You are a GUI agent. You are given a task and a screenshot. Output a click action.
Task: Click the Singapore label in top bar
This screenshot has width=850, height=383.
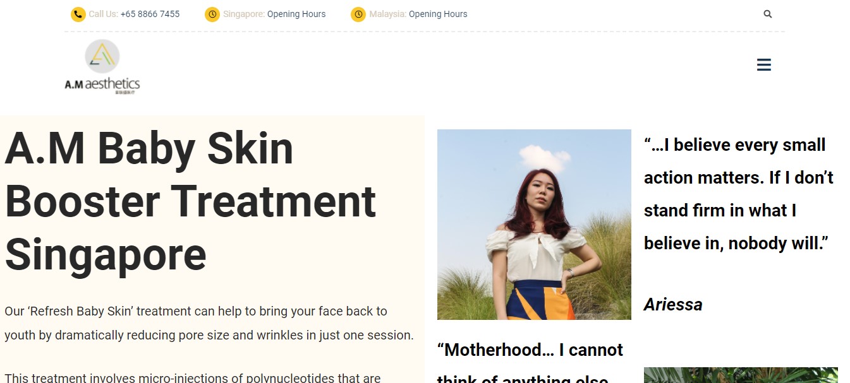click(244, 14)
